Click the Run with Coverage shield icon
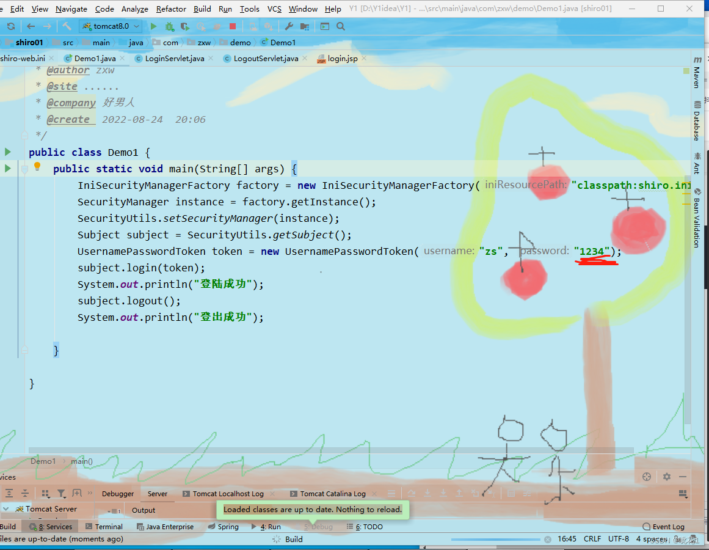This screenshot has width=709, height=550. (185, 27)
